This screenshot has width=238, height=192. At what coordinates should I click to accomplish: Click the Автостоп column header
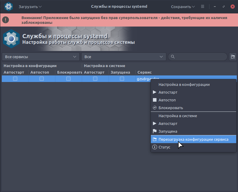tap(42, 72)
